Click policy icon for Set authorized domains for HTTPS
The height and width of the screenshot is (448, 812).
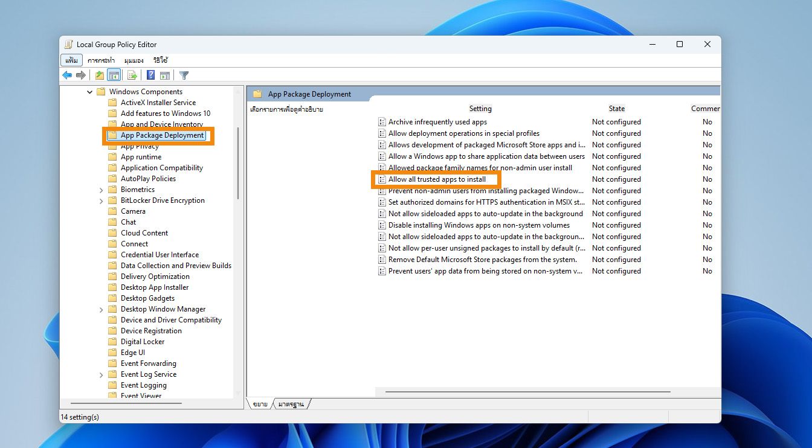pyautogui.click(x=382, y=202)
